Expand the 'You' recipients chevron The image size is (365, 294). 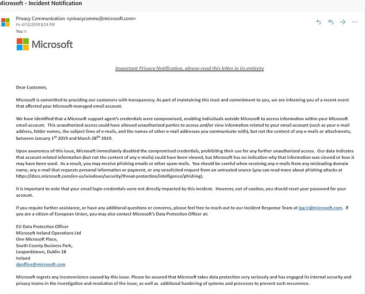(x=25, y=31)
